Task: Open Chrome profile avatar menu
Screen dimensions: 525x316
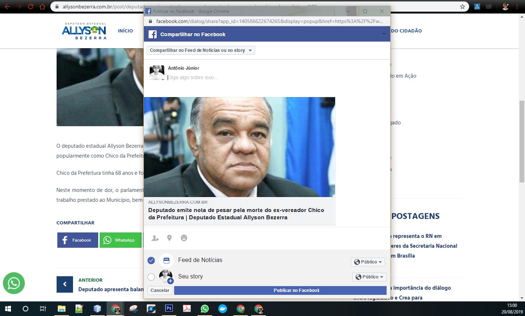Action: point(505,7)
